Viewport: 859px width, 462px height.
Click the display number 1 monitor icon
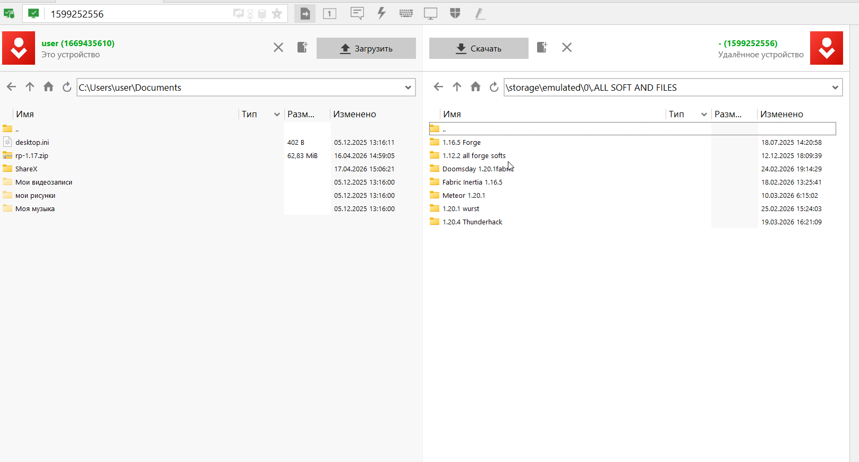tap(329, 14)
